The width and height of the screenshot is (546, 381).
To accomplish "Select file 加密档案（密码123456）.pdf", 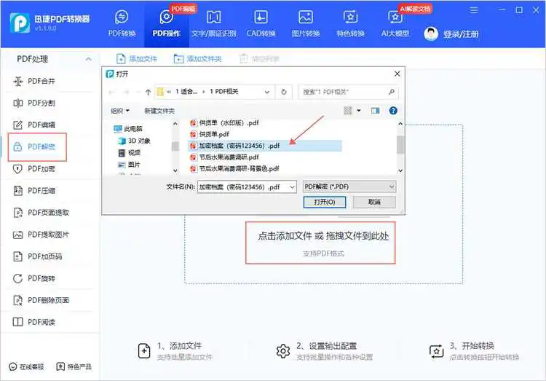I will pyautogui.click(x=265, y=146).
